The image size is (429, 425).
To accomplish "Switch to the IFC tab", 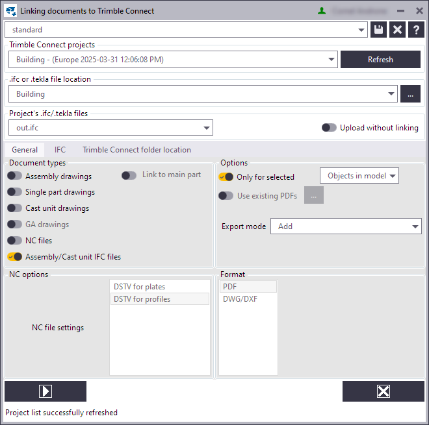I will [60, 150].
